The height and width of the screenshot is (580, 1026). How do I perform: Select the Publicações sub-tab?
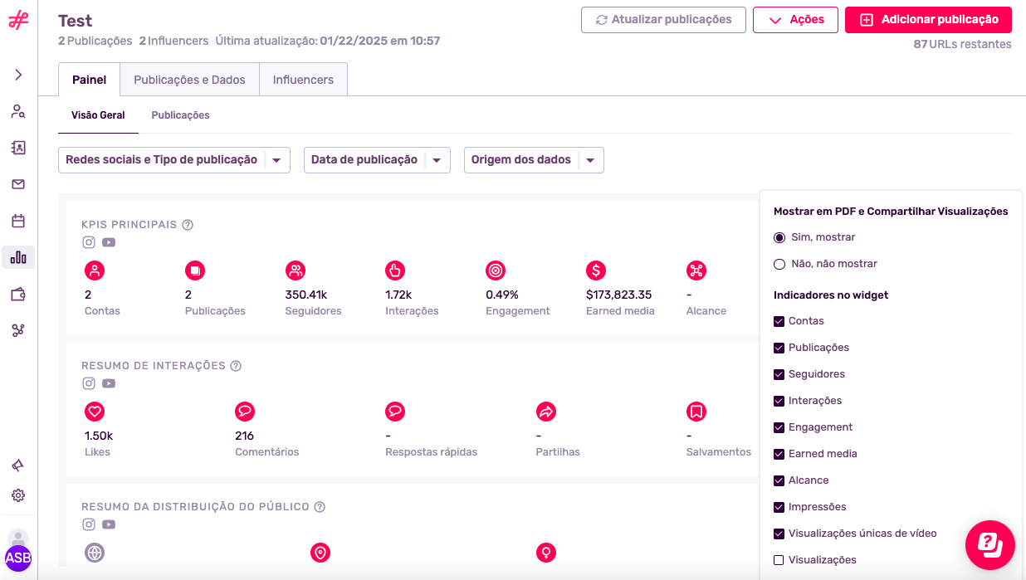pyautogui.click(x=180, y=115)
